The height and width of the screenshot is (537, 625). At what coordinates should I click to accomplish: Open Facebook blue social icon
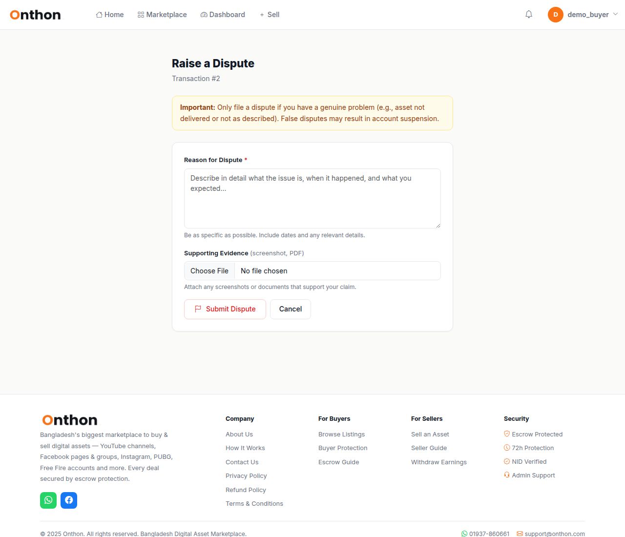click(x=69, y=500)
